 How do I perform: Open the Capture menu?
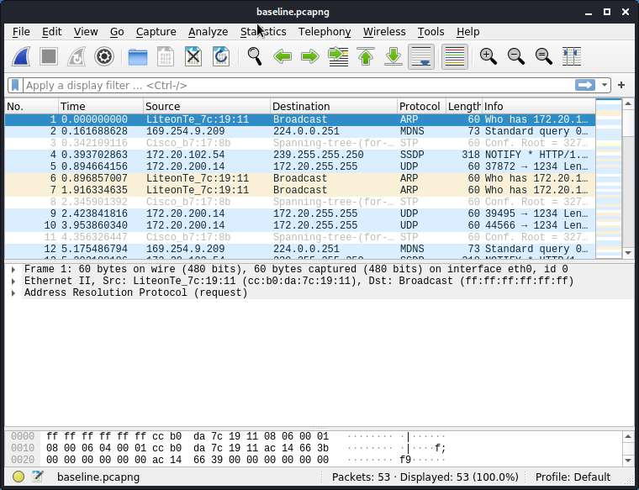click(156, 32)
